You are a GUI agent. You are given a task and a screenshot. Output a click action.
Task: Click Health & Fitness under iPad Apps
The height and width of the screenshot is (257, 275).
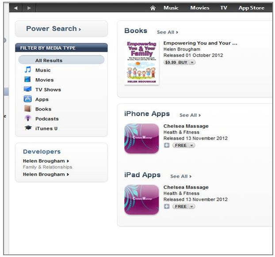point(181,193)
